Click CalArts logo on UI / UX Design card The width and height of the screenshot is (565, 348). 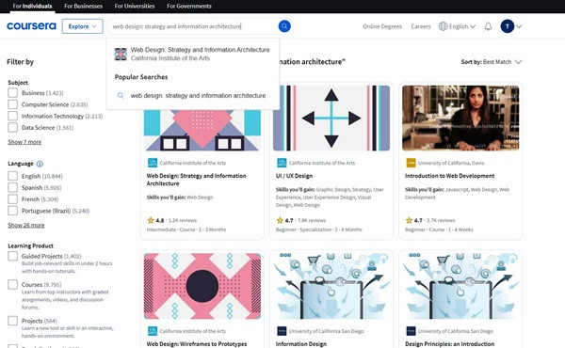(x=282, y=163)
